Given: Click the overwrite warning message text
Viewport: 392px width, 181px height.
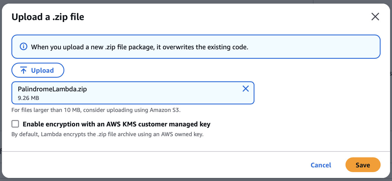Looking at the screenshot, I should (139, 47).
